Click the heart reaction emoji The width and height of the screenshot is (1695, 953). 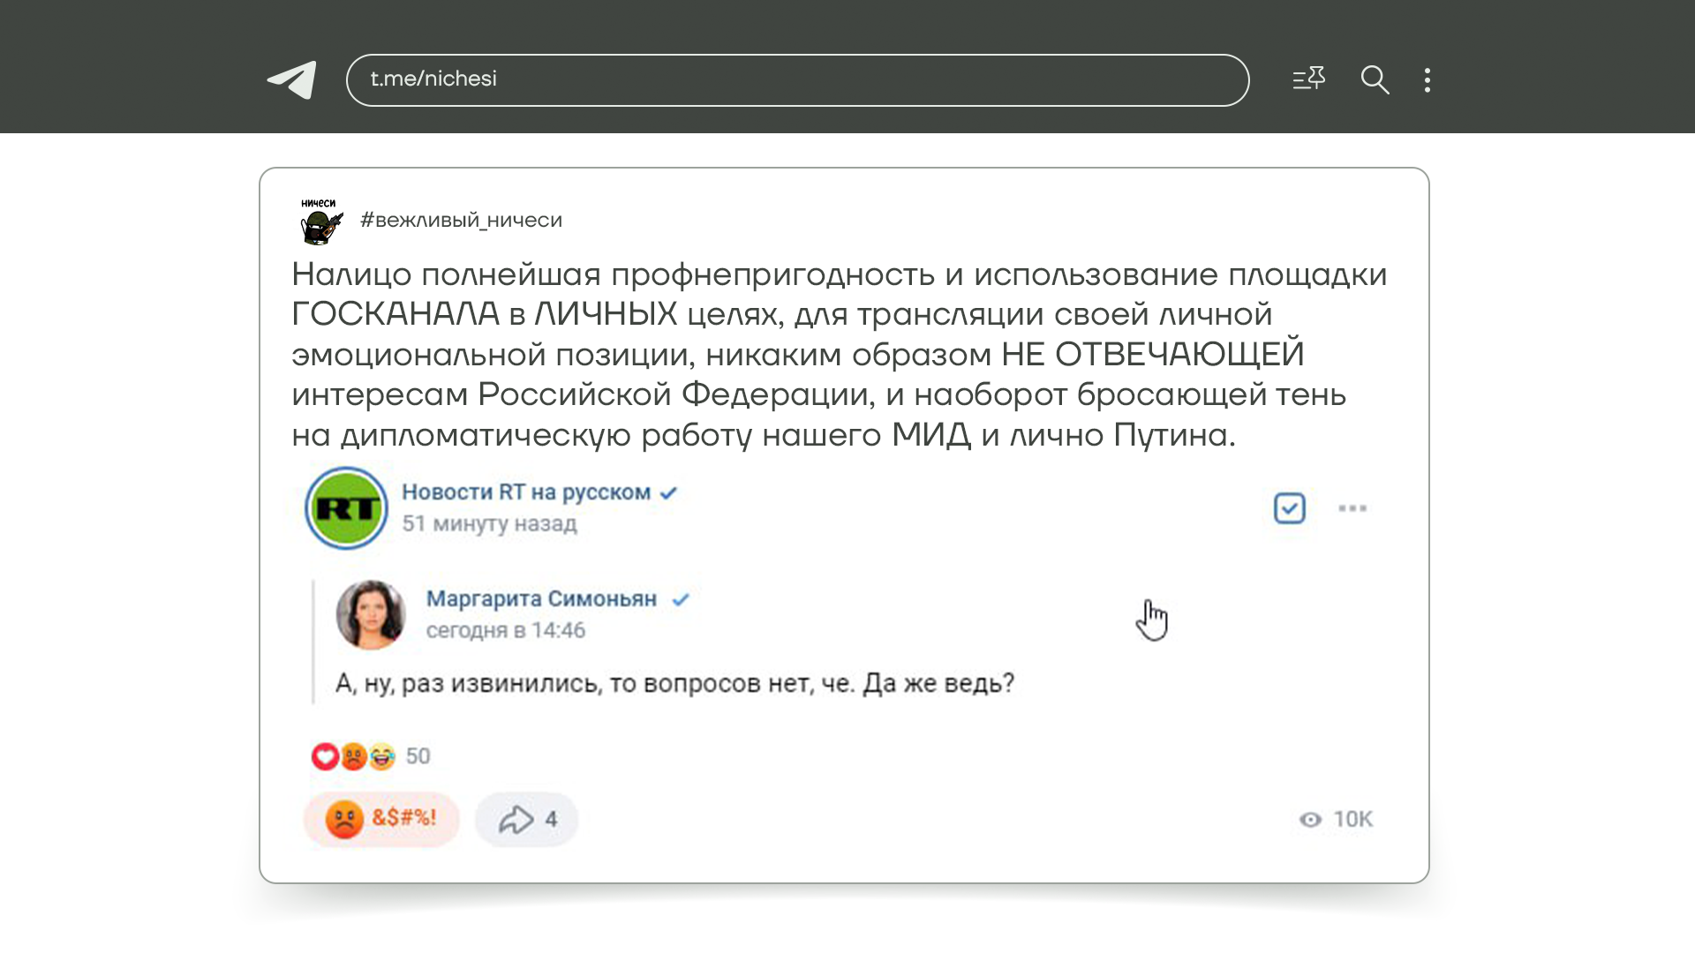click(x=325, y=756)
